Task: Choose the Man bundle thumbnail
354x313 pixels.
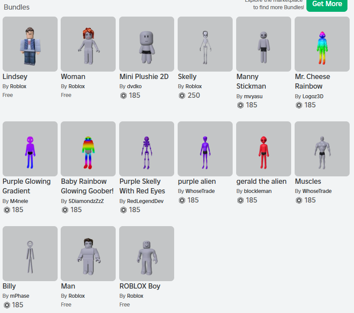Action: [88, 254]
